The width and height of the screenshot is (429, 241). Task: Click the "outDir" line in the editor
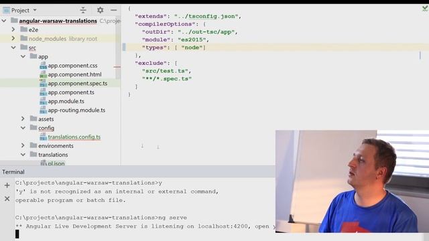coord(190,32)
